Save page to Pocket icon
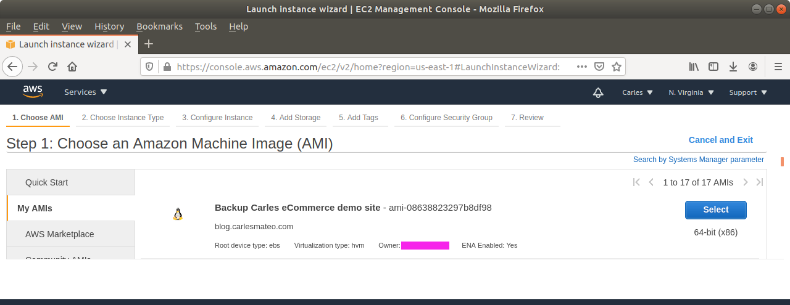Image resolution: width=790 pixels, height=305 pixels. point(599,67)
